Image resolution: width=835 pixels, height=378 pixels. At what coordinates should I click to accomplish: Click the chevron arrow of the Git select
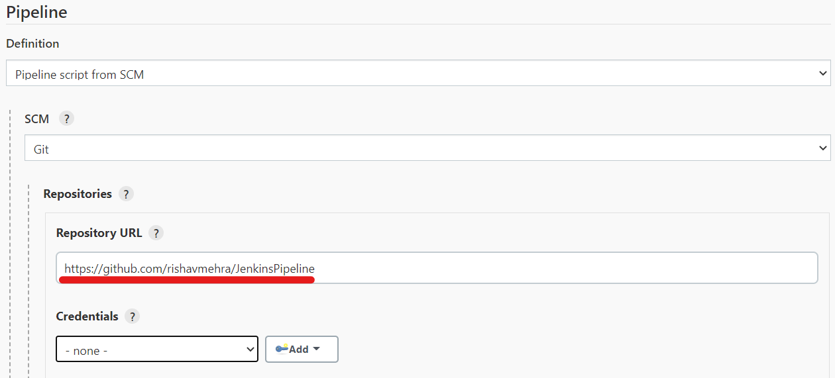[822, 148]
